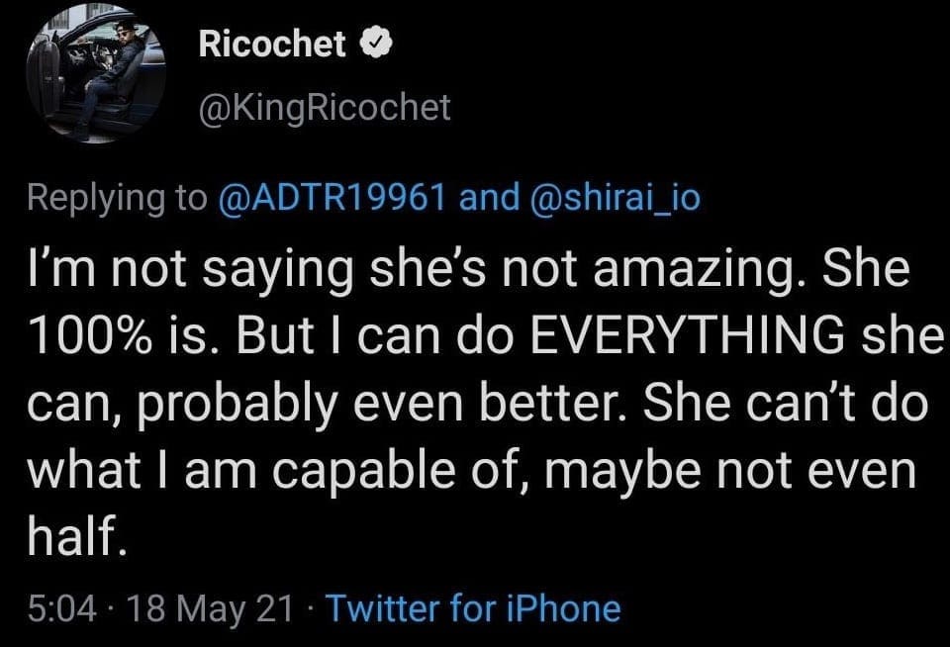Click the display name Ricochet

point(272,44)
